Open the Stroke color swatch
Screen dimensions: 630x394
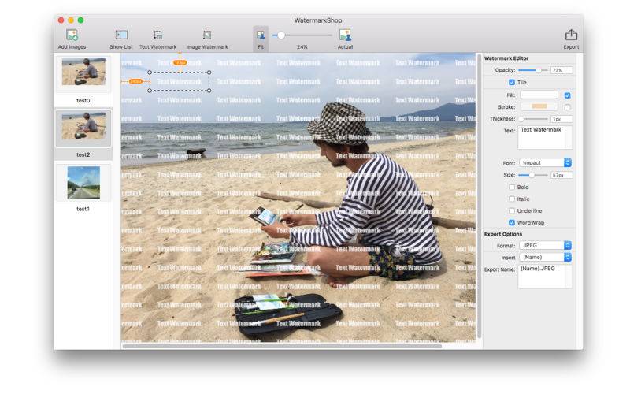tap(539, 106)
